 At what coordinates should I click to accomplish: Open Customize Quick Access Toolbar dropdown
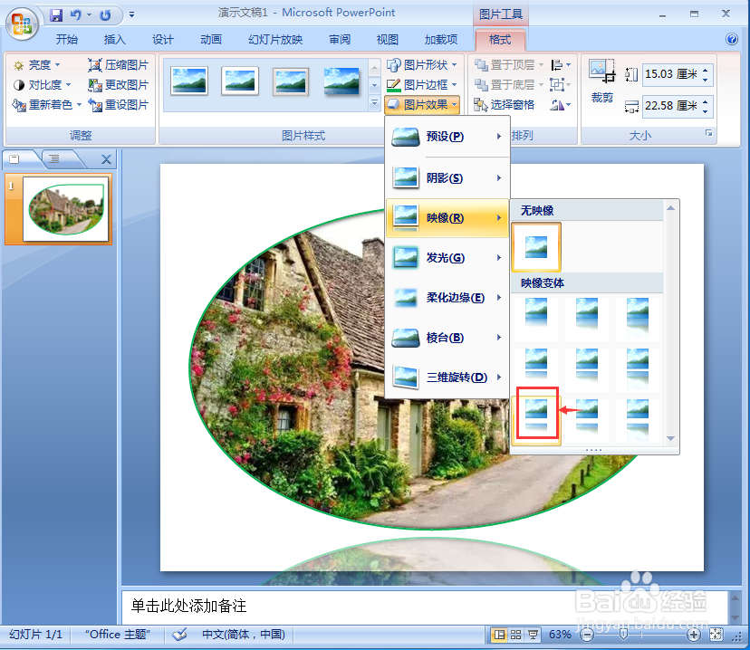pos(131,15)
